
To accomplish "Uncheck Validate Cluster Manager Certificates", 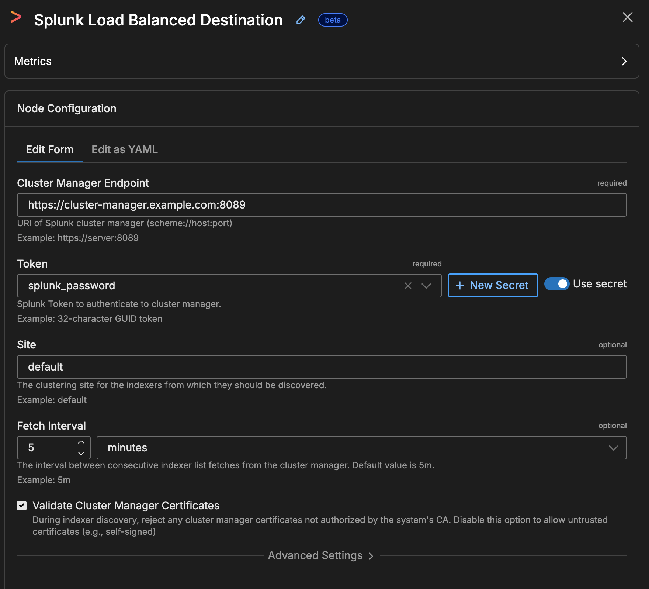I will pos(21,505).
